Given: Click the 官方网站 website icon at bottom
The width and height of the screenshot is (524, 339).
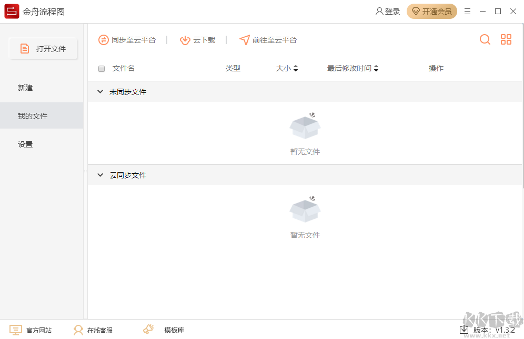Looking at the screenshot, I should pos(16,330).
